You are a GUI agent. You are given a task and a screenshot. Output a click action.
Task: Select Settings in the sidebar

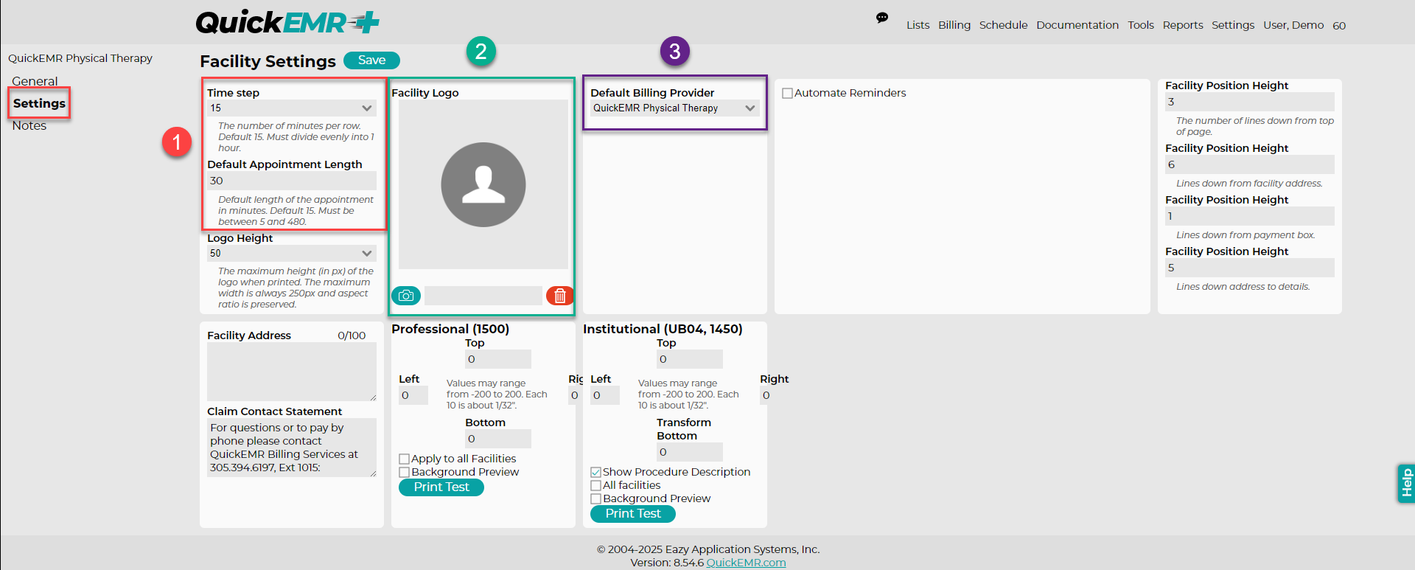tap(39, 103)
